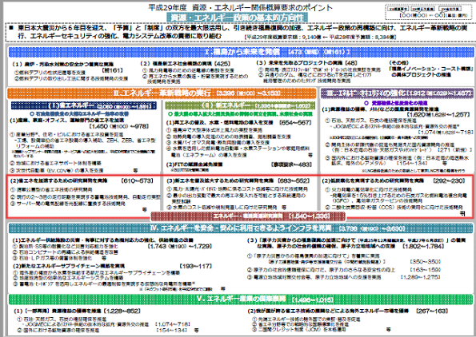The image size is (476, 337).
Task: Click the line '(2)我が国が誇る省エネ技術の展開などによる海外エネルギー市場を獲得'
Action: click(x=328, y=311)
